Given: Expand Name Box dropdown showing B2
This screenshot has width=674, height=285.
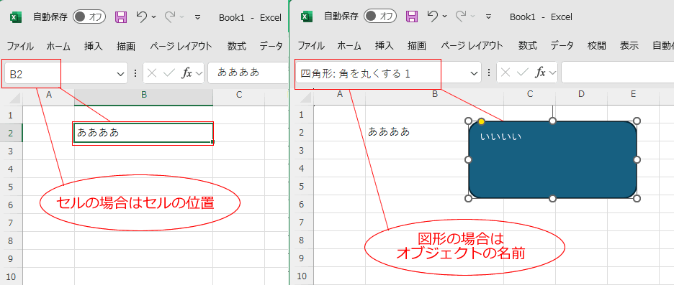Looking at the screenshot, I should [120, 74].
